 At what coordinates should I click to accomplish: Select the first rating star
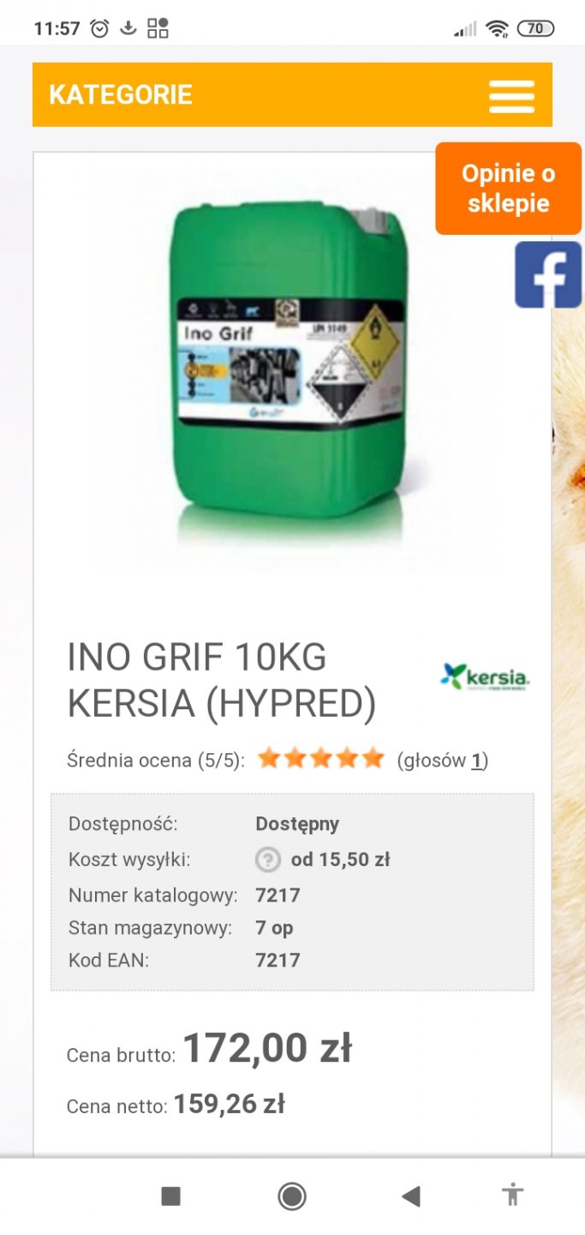[270, 758]
